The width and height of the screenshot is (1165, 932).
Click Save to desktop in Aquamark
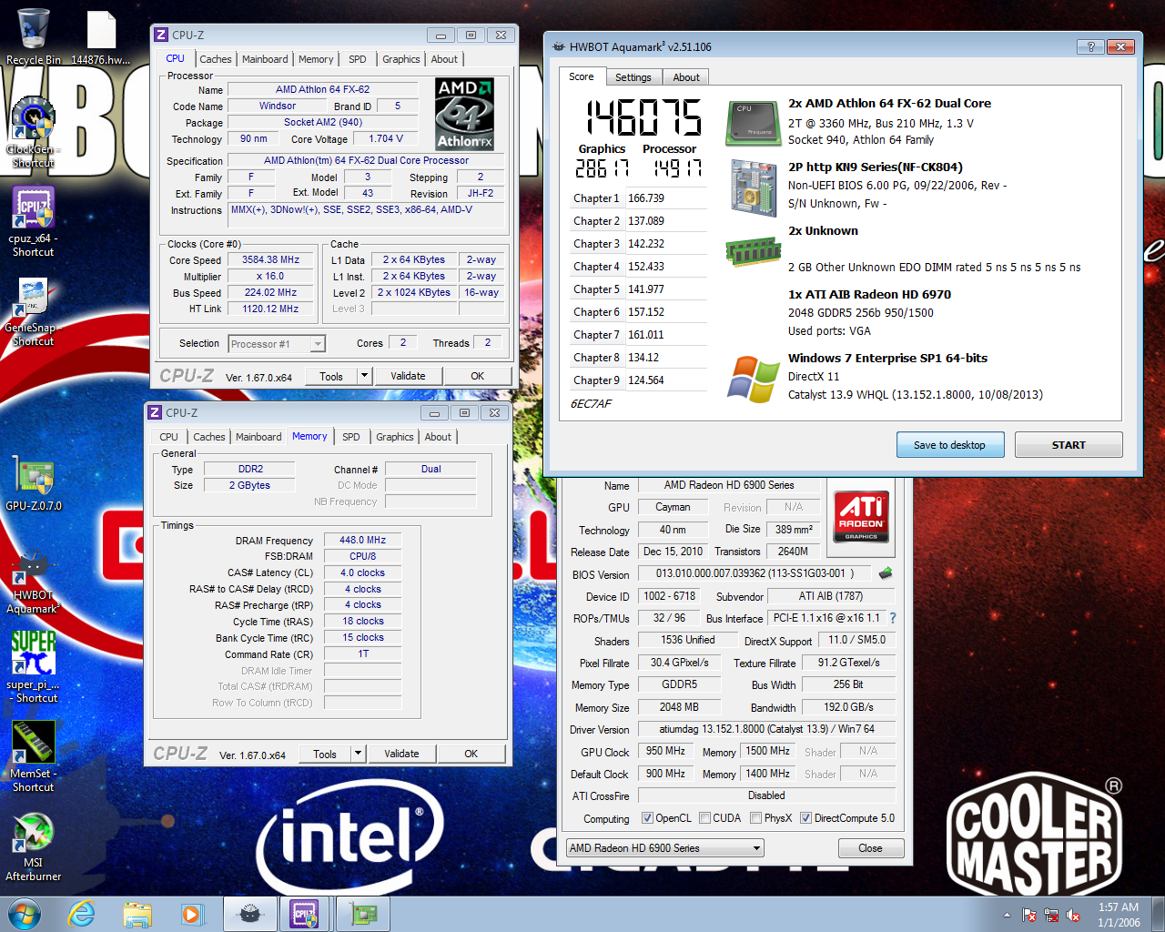[x=949, y=445]
